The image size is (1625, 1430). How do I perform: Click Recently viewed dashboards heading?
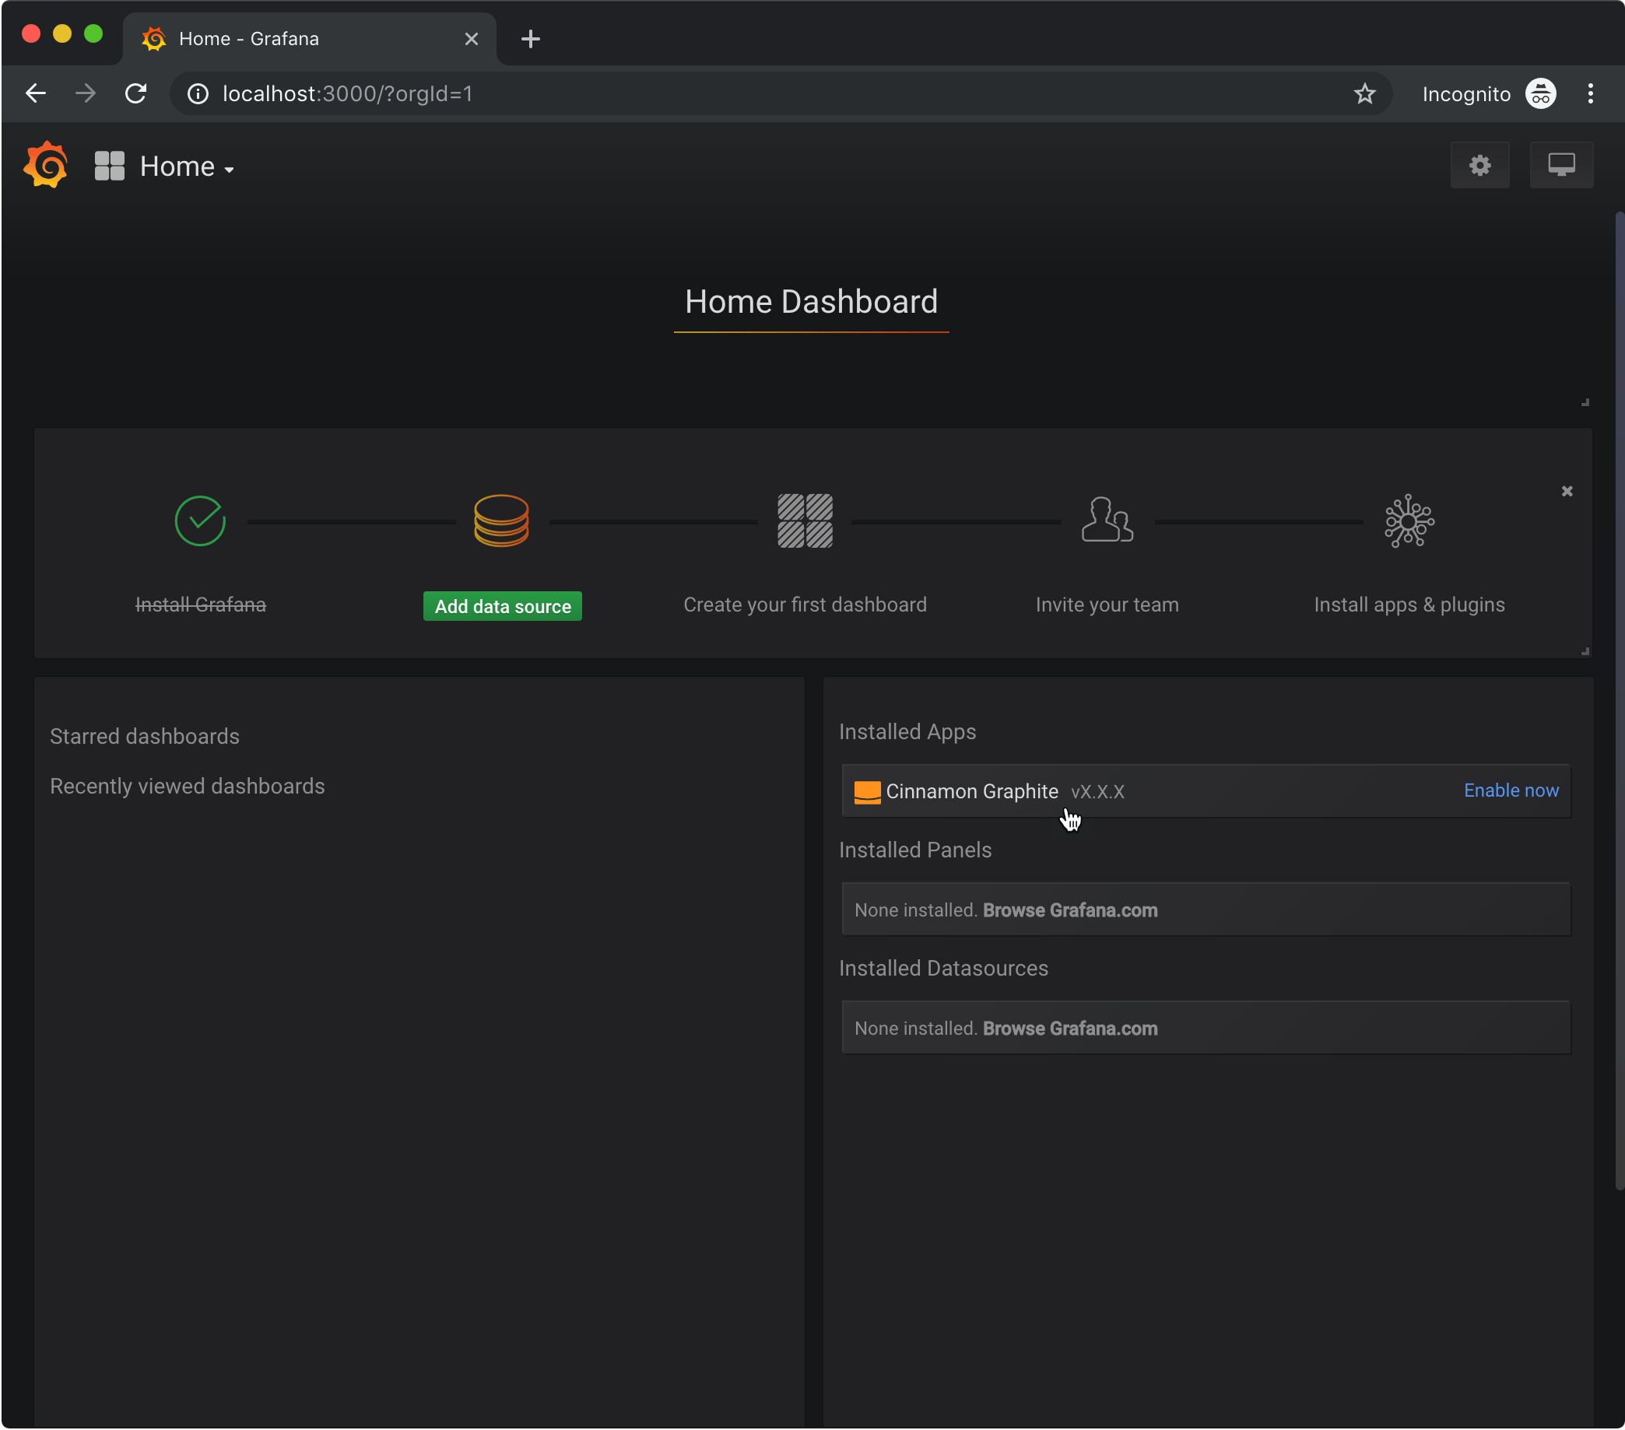click(x=188, y=786)
